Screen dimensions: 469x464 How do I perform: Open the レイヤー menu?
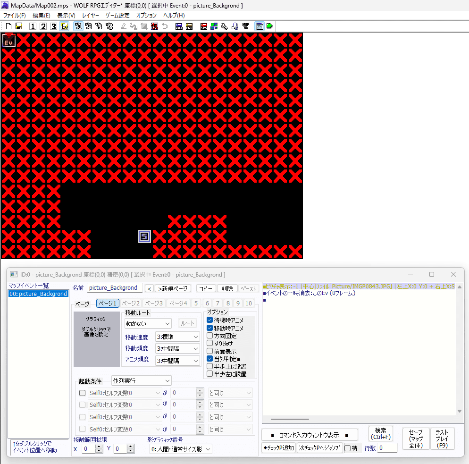pyautogui.click(x=90, y=16)
